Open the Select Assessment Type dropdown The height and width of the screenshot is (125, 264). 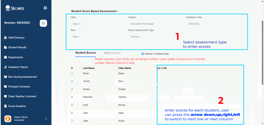point(152,37)
